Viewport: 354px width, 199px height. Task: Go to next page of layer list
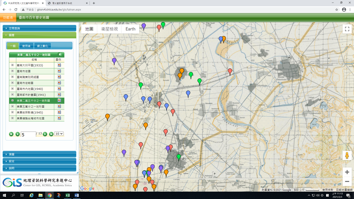[x=45, y=134]
